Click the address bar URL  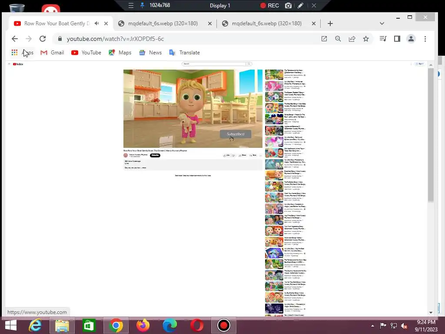coord(115,39)
